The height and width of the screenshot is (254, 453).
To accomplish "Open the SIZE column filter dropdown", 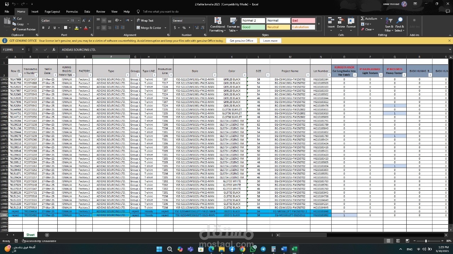I will coord(267,75).
